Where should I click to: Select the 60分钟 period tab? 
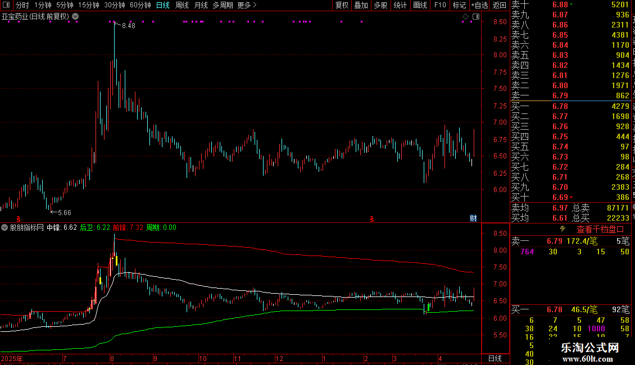pos(140,5)
